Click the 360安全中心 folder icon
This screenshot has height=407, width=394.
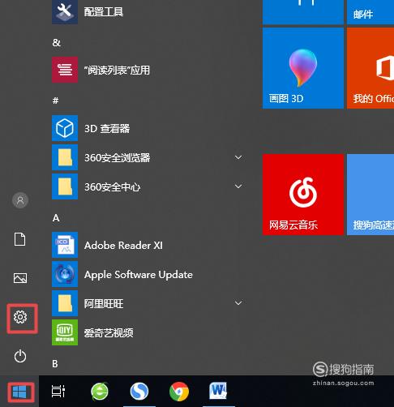[x=65, y=186]
